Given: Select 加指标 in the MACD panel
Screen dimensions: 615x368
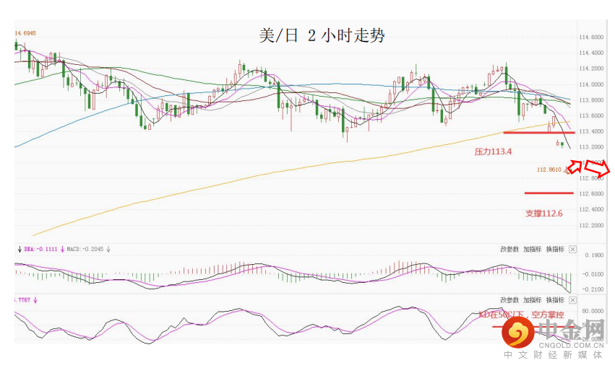Looking at the screenshot, I should (532, 249).
